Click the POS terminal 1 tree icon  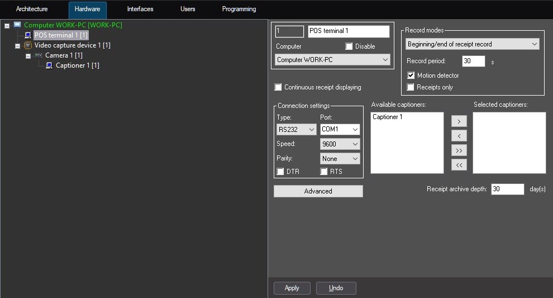tap(28, 35)
